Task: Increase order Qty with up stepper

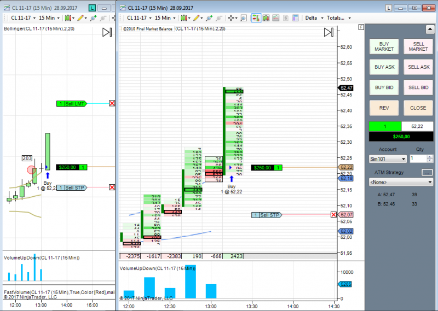Action: (x=430, y=157)
